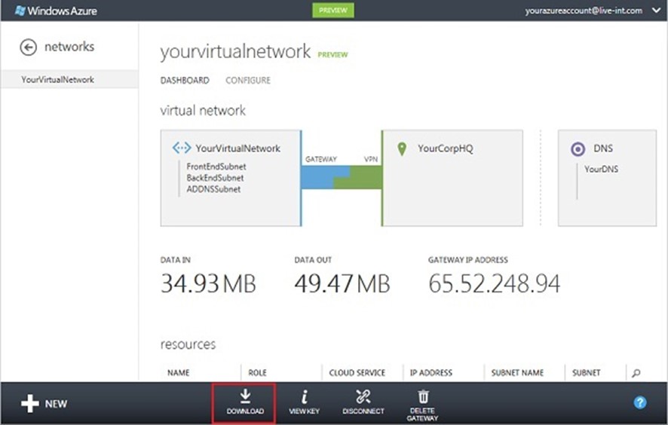
Task: Click the gateway IP 65.52.248.94
Action: 494,283
